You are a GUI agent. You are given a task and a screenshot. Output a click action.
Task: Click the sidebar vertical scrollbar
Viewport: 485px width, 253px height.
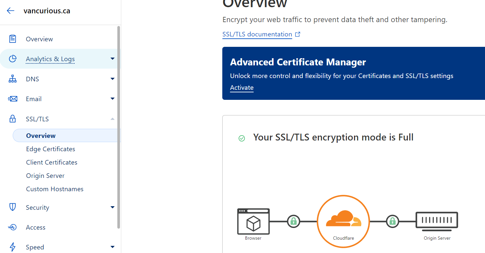[x=119, y=127]
